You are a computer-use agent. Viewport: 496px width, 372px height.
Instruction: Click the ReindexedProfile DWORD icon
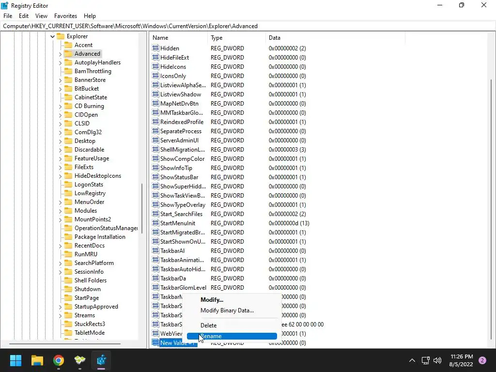(x=155, y=122)
